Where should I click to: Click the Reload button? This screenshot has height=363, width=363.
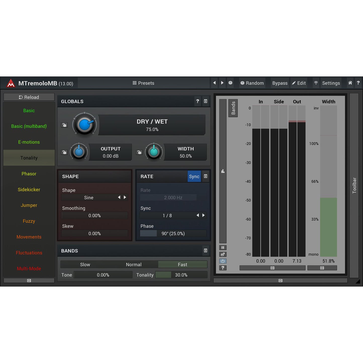pyautogui.click(x=29, y=97)
